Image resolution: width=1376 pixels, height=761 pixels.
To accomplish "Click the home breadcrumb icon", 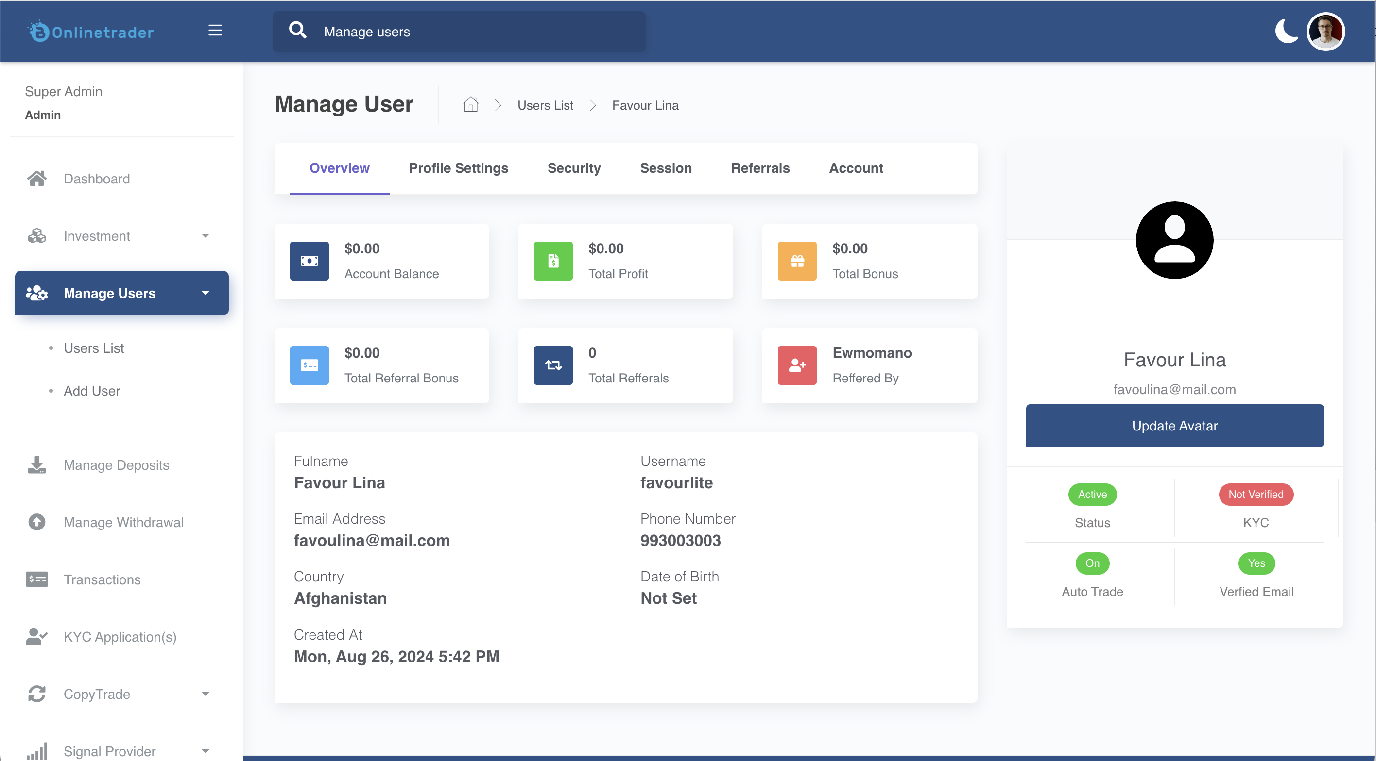I will click(x=470, y=104).
